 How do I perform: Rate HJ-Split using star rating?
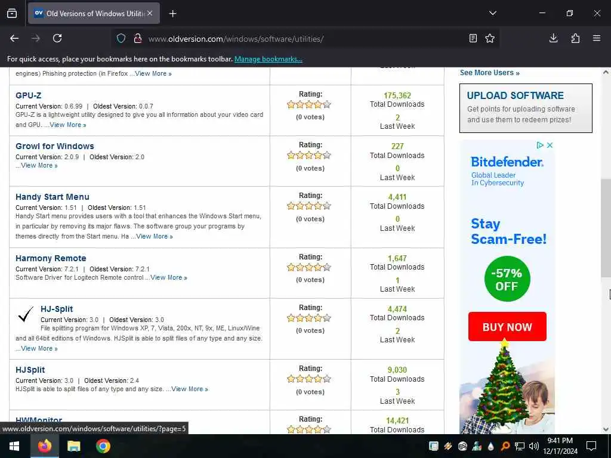309,318
